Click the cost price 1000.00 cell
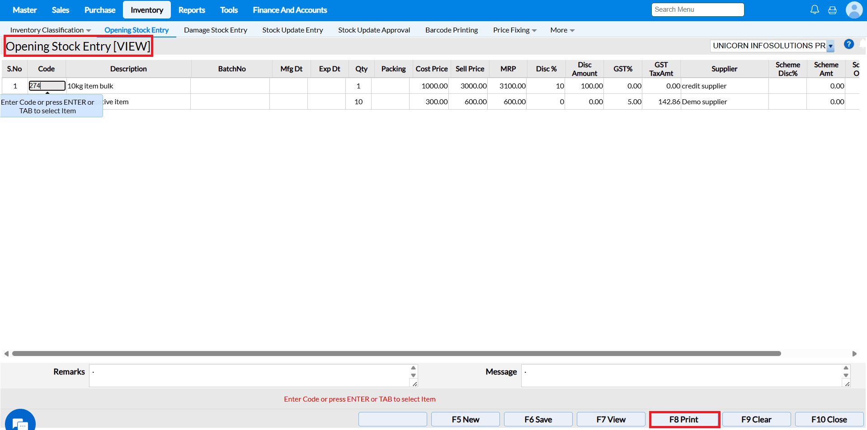The width and height of the screenshot is (867, 430). tap(429, 86)
